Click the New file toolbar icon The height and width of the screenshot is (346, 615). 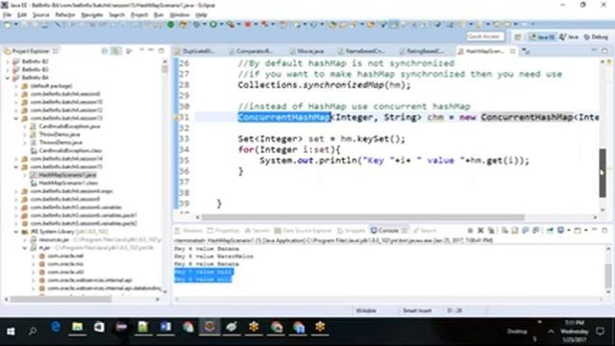tap(8, 25)
